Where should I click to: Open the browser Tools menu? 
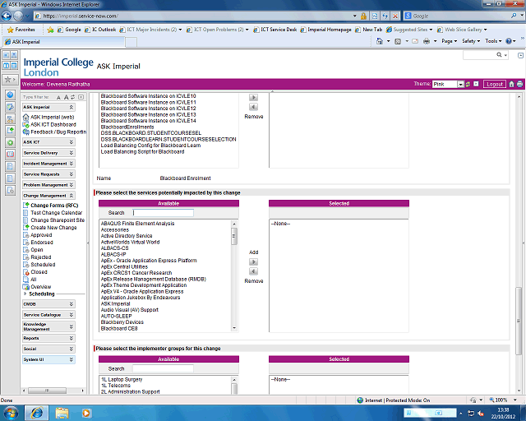tap(491, 40)
